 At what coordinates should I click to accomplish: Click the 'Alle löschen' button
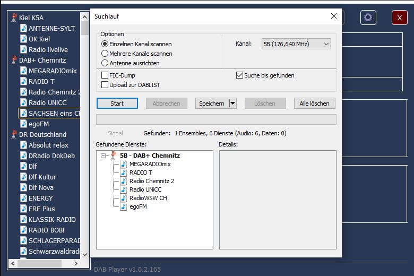314,103
